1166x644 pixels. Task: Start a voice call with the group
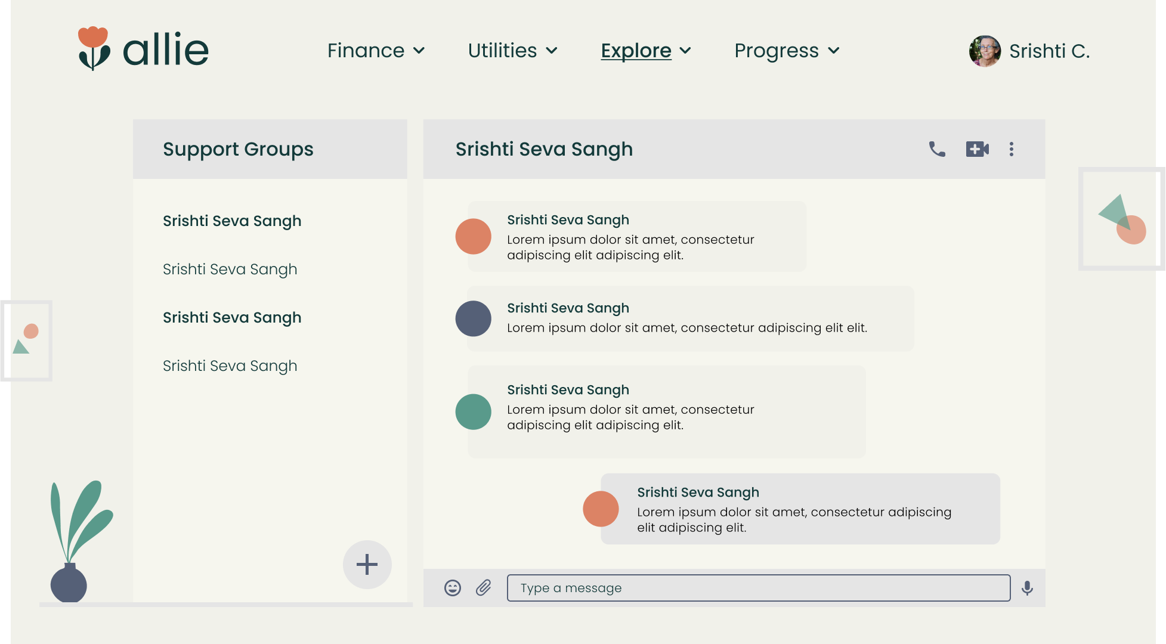coord(937,149)
